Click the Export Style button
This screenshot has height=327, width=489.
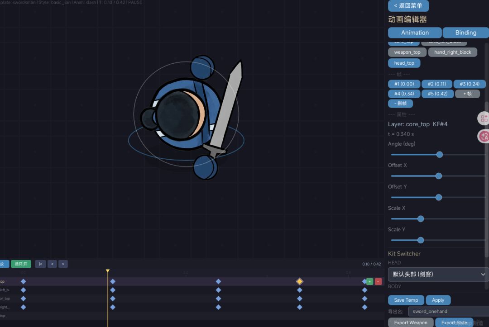tap(454, 322)
